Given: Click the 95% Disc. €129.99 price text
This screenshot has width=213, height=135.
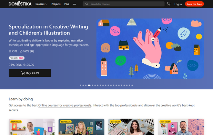Looking at the screenshot, I should pyautogui.click(x=21, y=65).
